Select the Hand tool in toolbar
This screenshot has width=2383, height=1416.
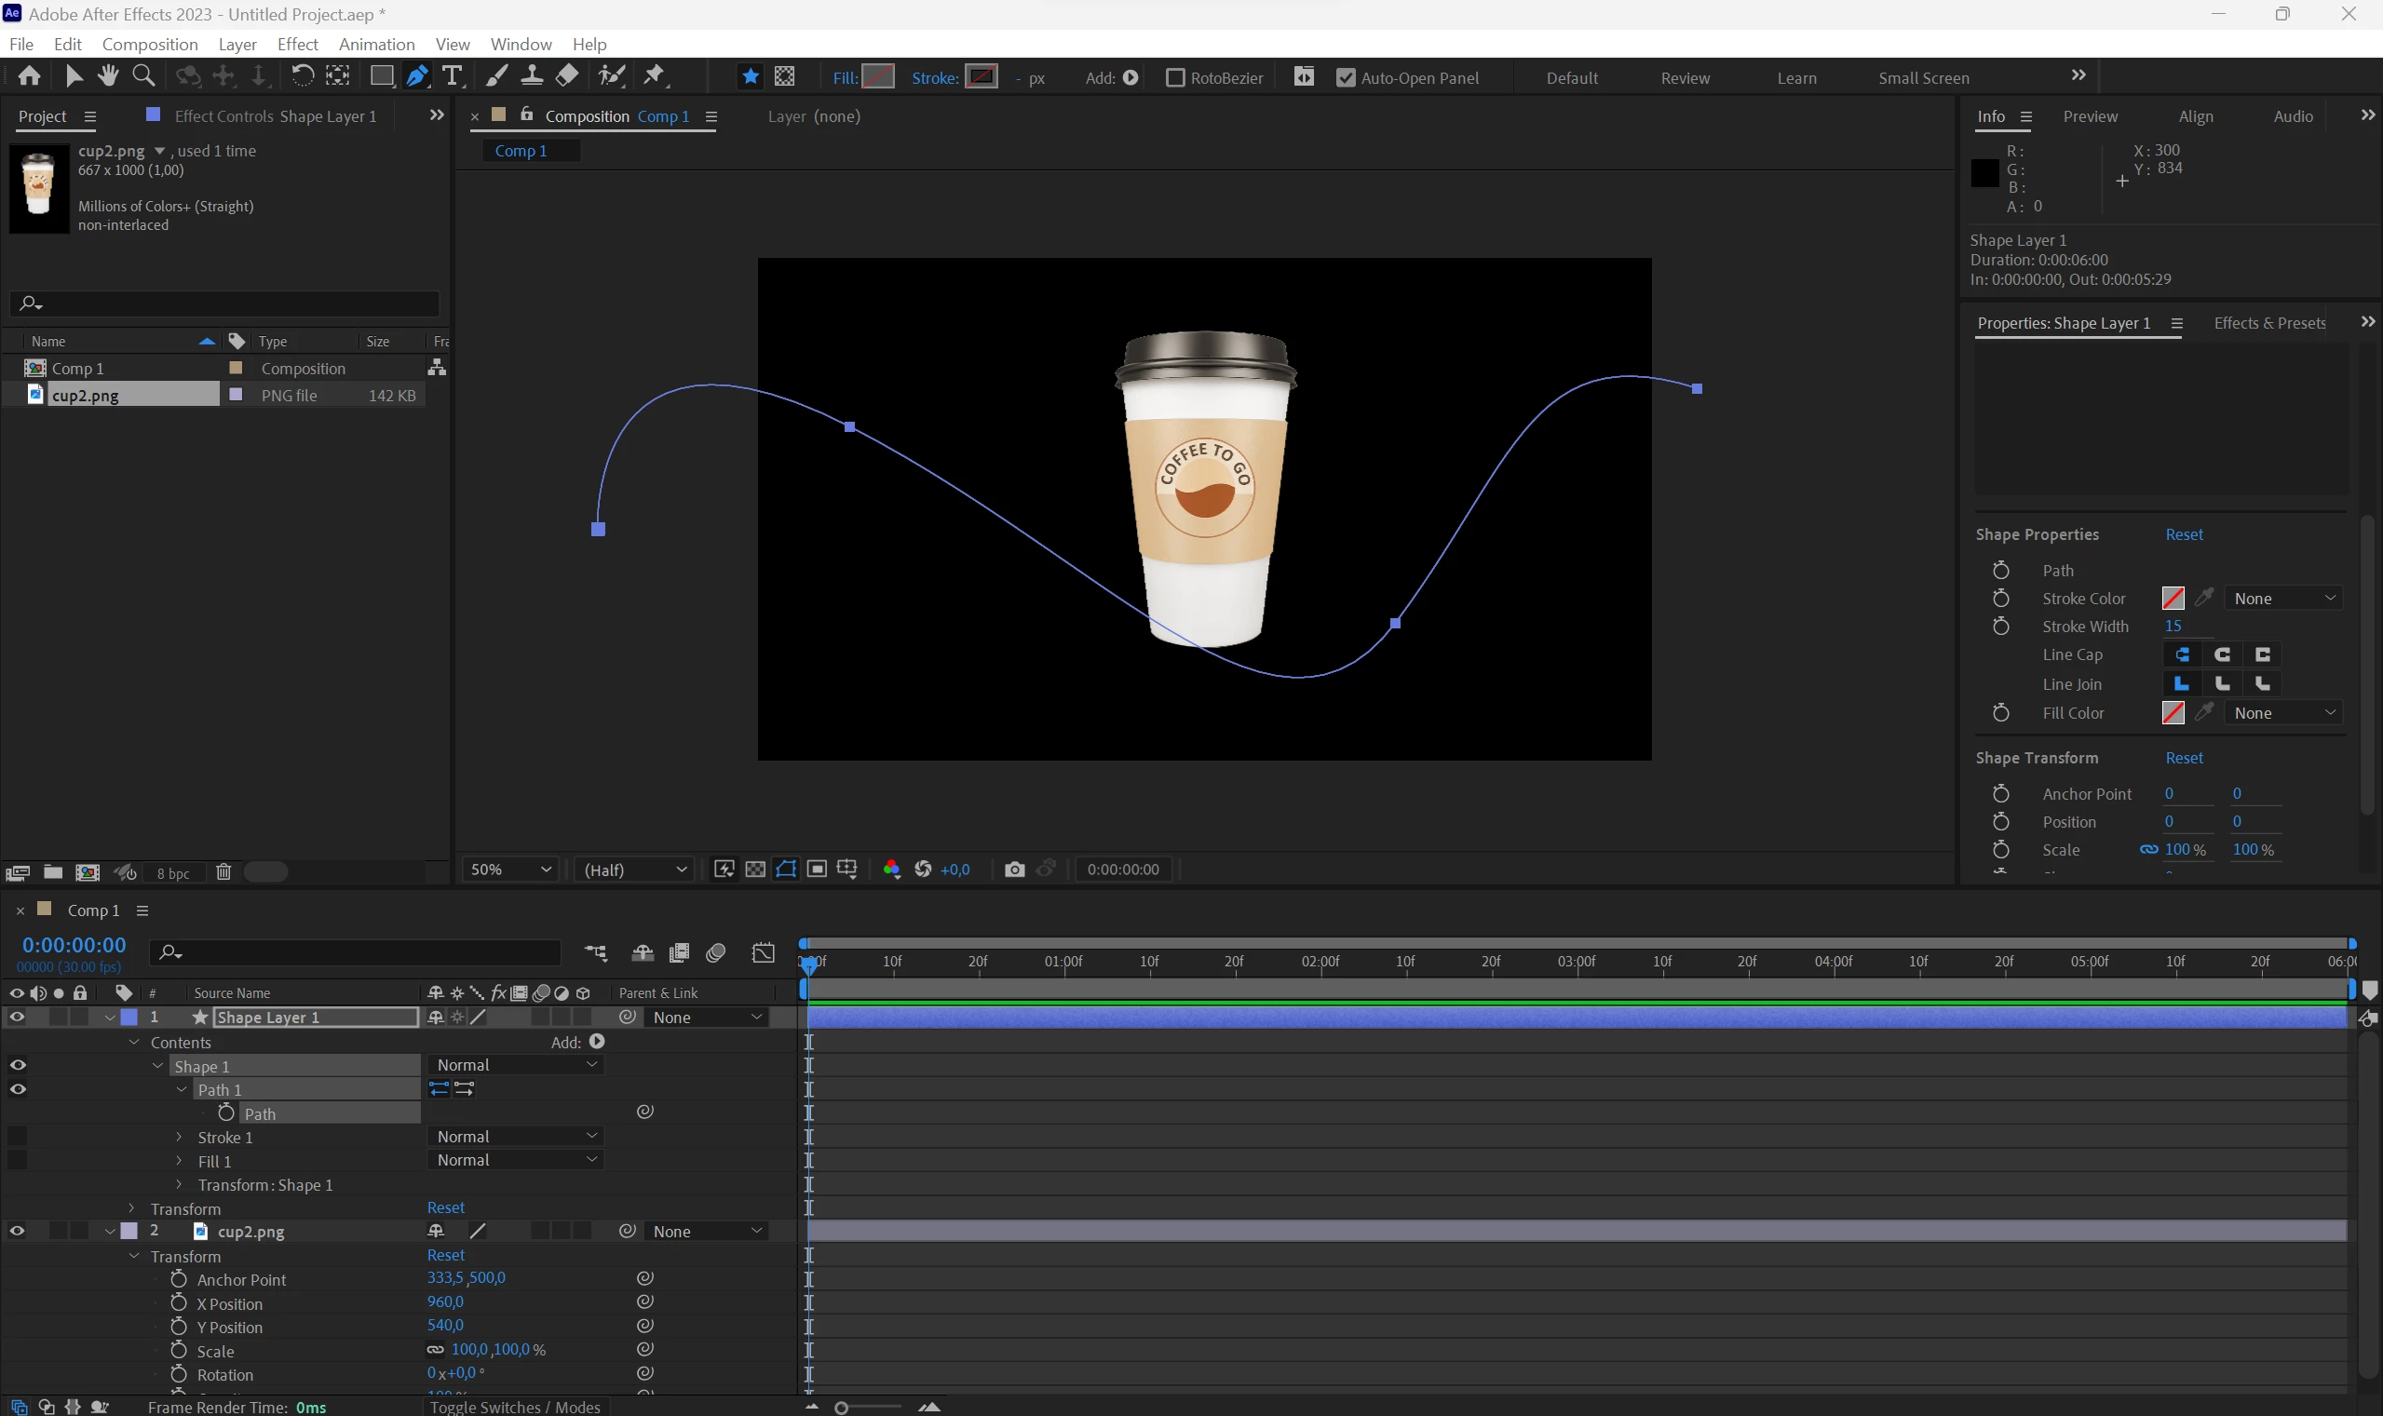pyautogui.click(x=108, y=75)
